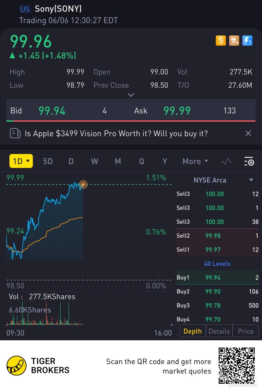This screenshot has height=391, width=262.
Task: Select Sell2 row at 99.98
Action: click(x=217, y=236)
